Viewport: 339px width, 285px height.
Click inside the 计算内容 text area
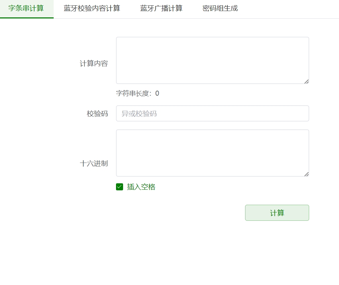click(x=212, y=60)
